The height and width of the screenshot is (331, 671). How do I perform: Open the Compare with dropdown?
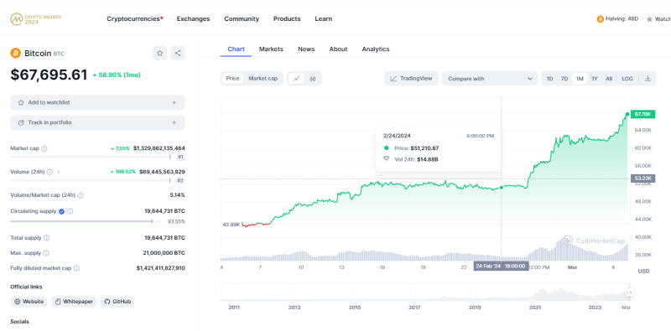click(490, 79)
